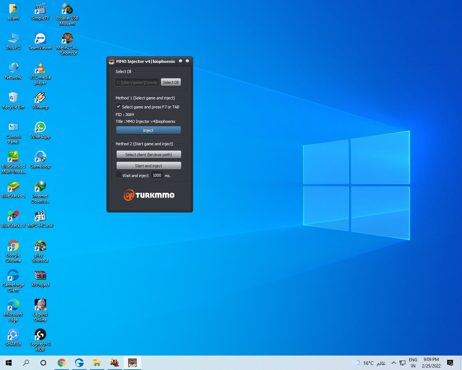Click the wait delay 1000 ms field

pyautogui.click(x=157, y=175)
